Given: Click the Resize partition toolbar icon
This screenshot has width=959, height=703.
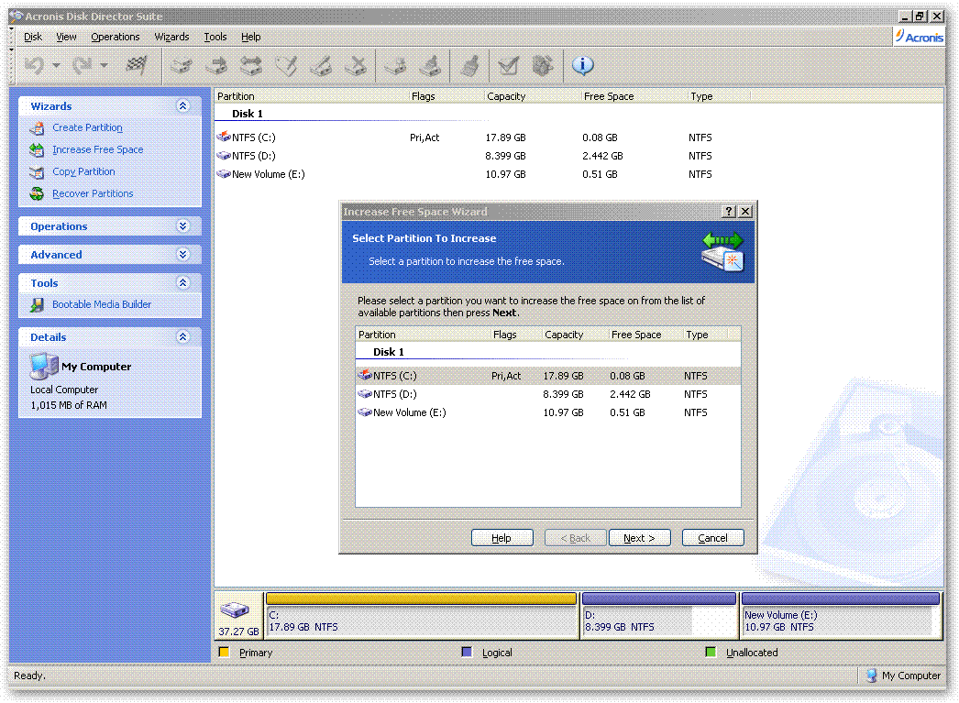Looking at the screenshot, I should coord(251,65).
